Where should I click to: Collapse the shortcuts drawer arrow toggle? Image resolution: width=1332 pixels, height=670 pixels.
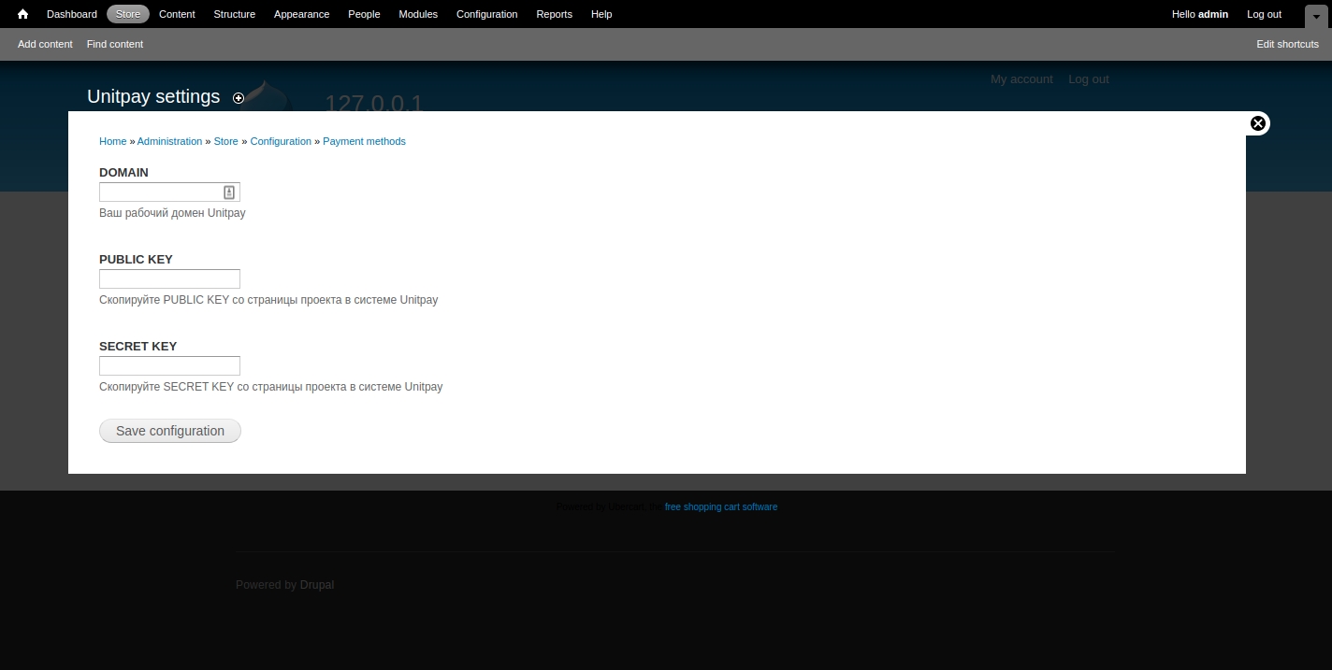(1316, 16)
